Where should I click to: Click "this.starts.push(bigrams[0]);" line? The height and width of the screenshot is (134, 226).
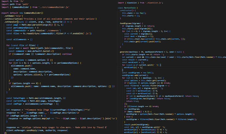[137, 29]
